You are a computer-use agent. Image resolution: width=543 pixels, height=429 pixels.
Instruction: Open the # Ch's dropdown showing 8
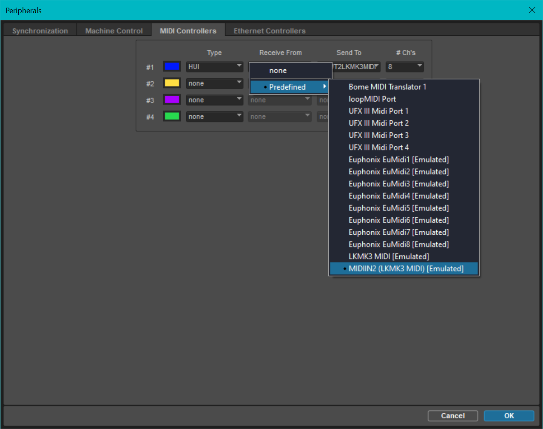tap(404, 67)
